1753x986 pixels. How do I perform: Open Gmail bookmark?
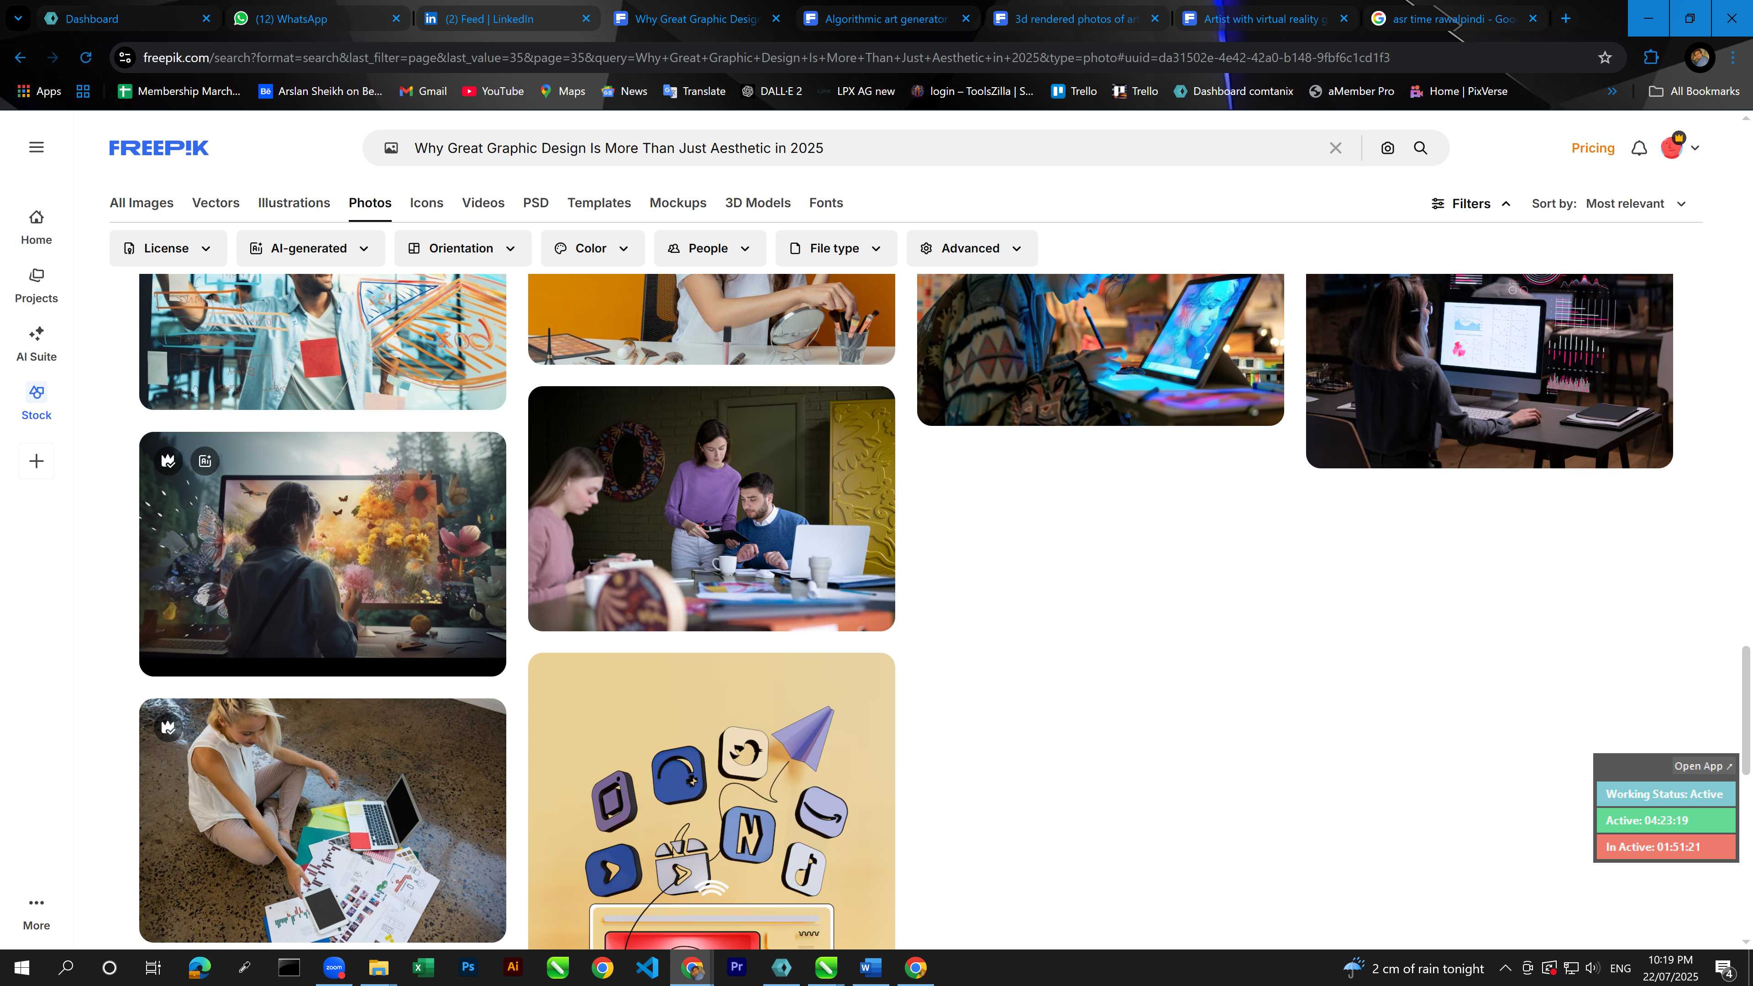click(x=423, y=91)
